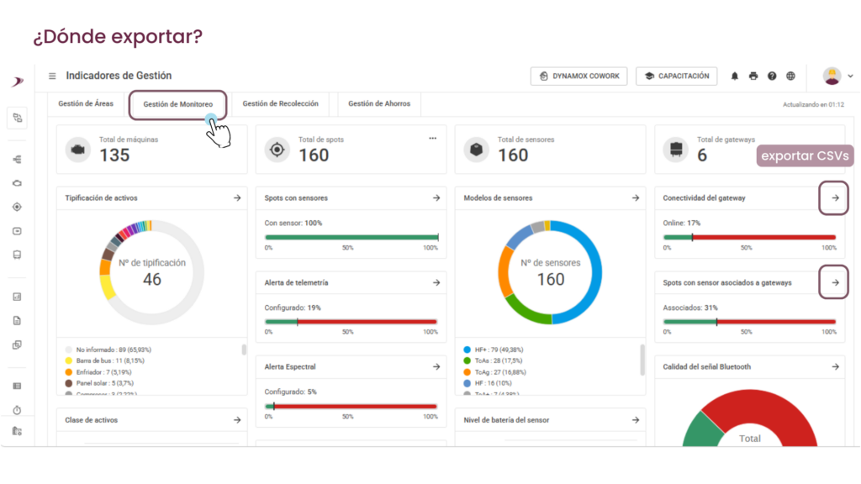The image size is (861, 484).
Task: Click the Tipificación legend scrollbar
Action: click(x=244, y=350)
